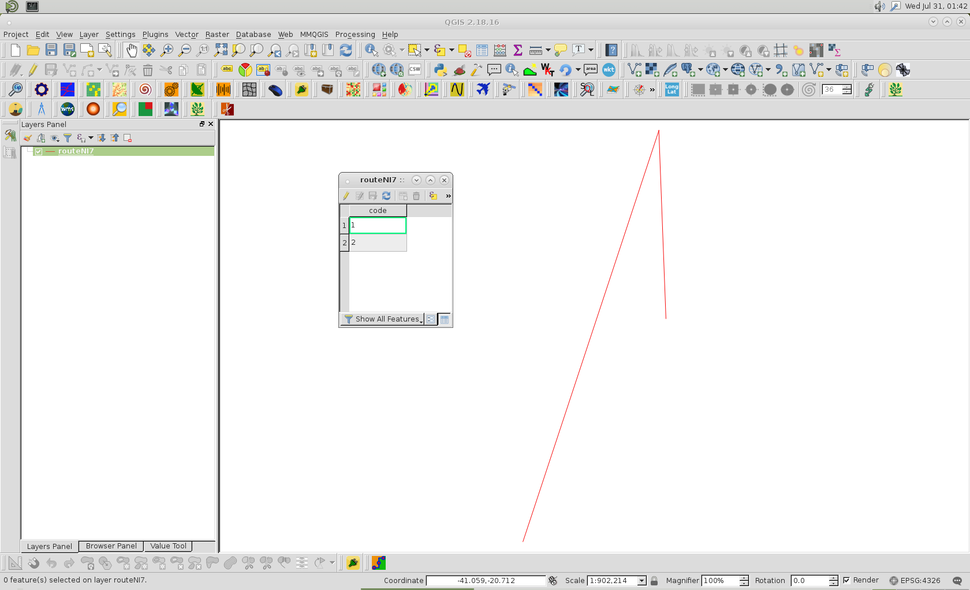Open the Vector menu
Image resolution: width=970 pixels, height=590 pixels.
pos(186,35)
